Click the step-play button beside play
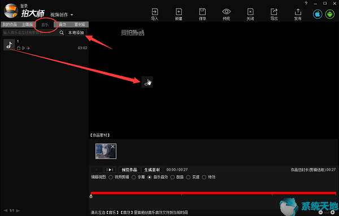 coord(110,170)
